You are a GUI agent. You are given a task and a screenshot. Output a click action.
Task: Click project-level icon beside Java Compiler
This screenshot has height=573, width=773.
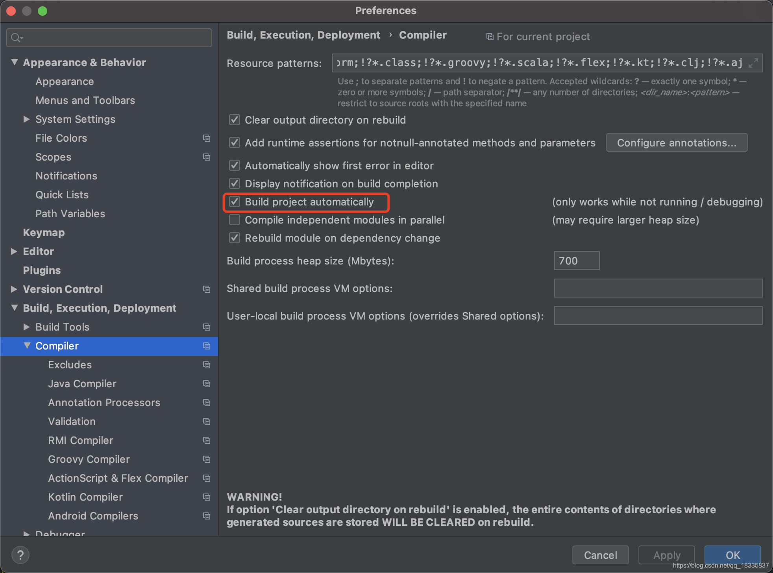point(207,384)
